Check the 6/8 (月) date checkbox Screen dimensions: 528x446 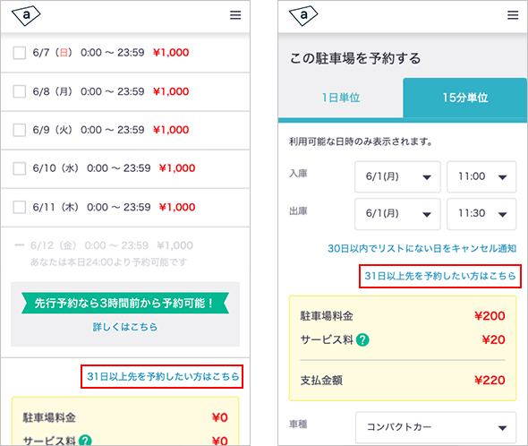point(19,91)
